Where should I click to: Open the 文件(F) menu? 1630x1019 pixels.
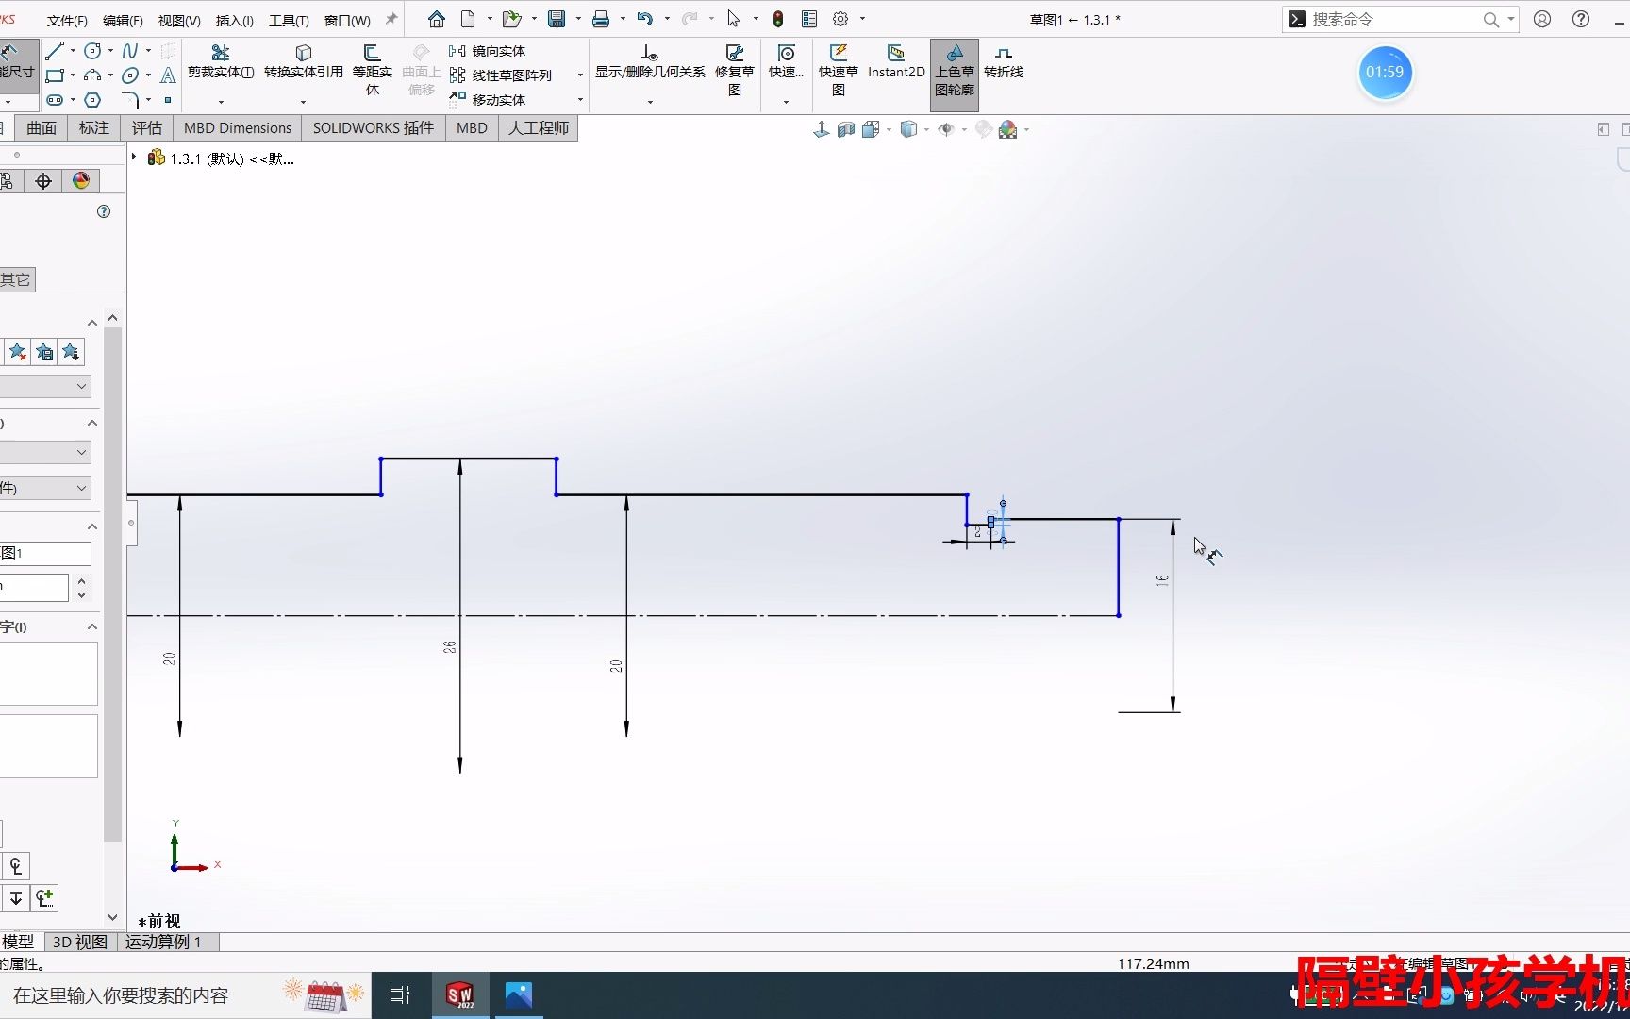(67, 21)
